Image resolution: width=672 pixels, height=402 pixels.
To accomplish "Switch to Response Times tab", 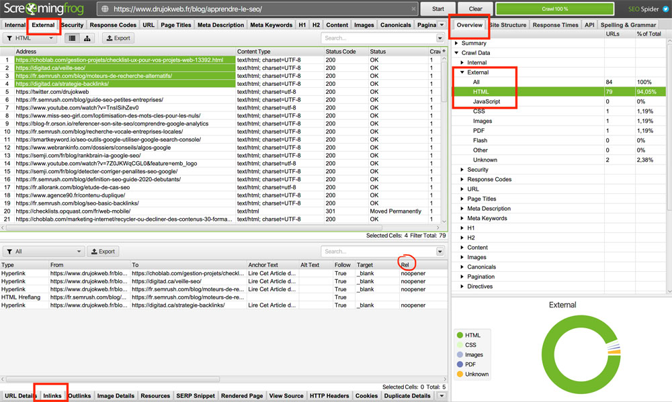I will pos(556,25).
